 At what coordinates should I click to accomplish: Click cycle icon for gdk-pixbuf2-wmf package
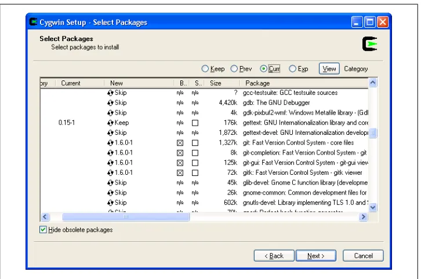(110, 113)
